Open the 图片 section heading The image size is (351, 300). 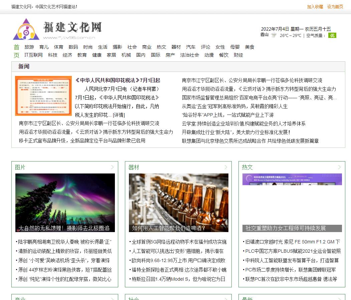[x=20, y=167]
